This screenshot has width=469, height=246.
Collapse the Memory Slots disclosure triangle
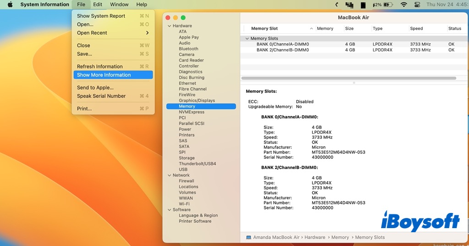click(x=247, y=39)
